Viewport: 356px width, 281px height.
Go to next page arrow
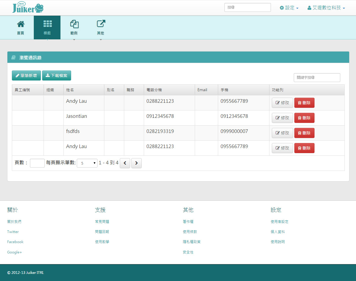136,163
